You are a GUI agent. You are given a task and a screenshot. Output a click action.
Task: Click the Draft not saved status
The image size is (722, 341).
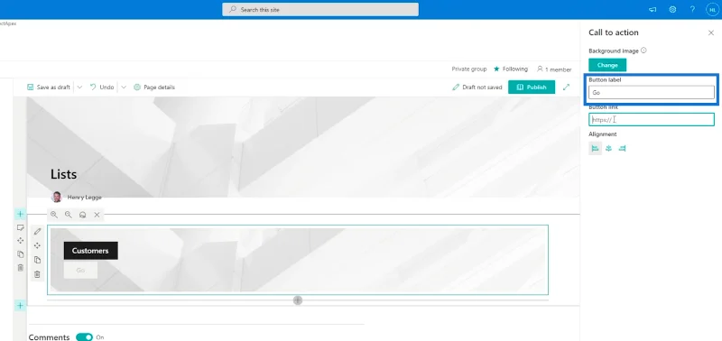pos(477,87)
